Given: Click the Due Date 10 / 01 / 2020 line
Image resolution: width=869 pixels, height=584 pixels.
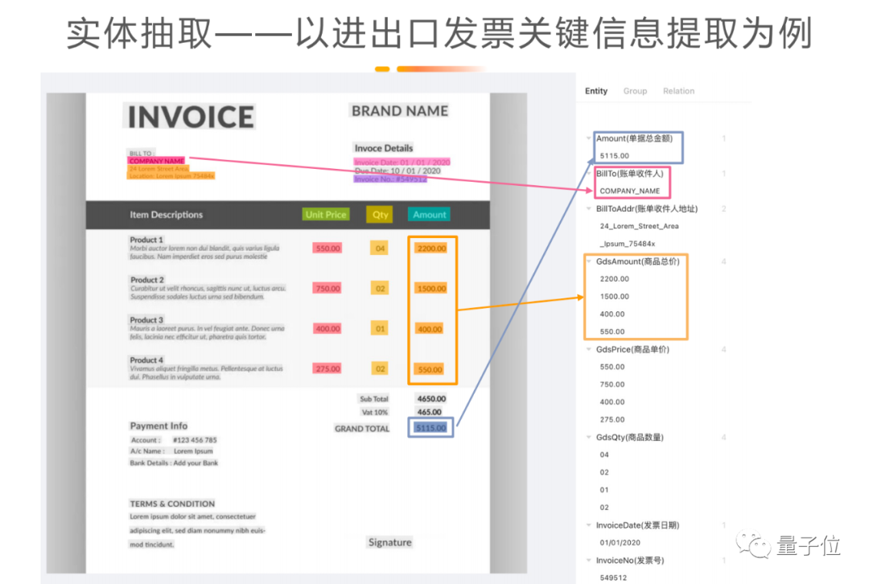Looking at the screenshot, I should (397, 171).
